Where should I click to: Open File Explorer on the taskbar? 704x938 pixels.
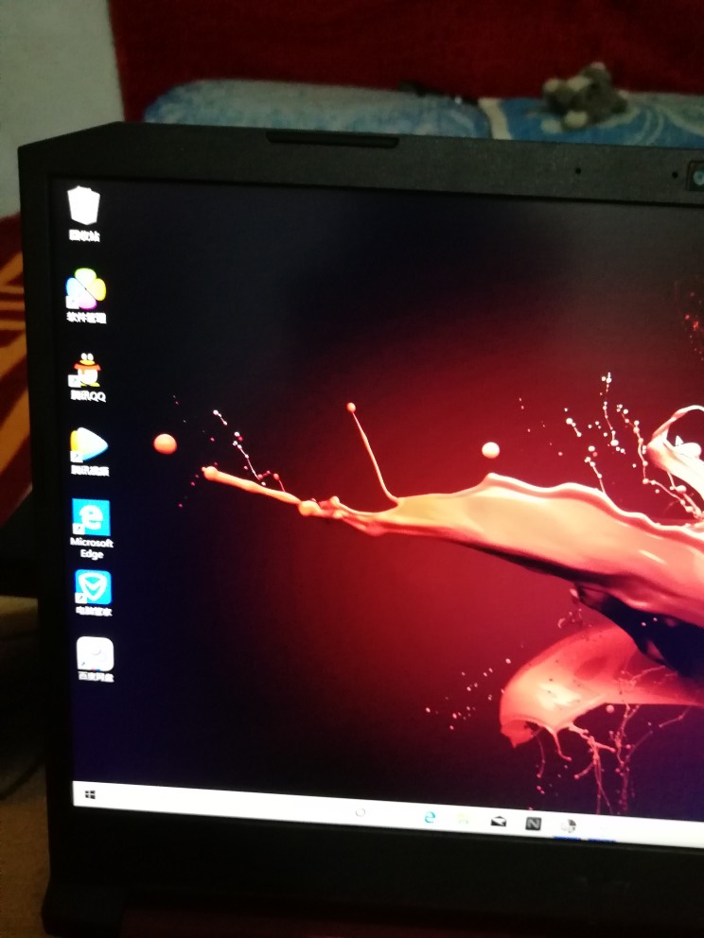[x=463, y=819]
